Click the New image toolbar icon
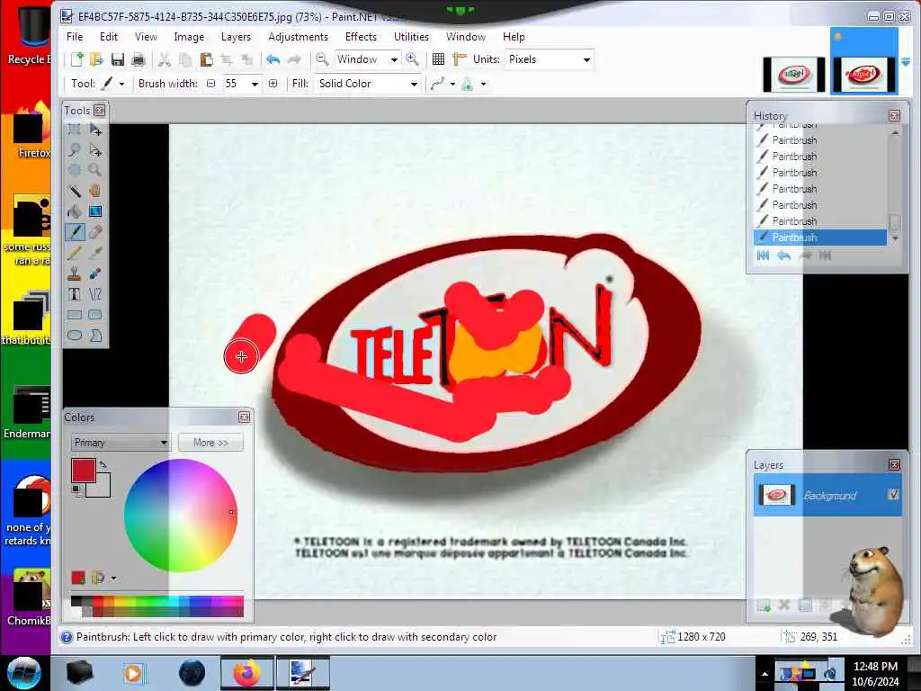Viewport: 921px width, 691px height. (77, 59)
